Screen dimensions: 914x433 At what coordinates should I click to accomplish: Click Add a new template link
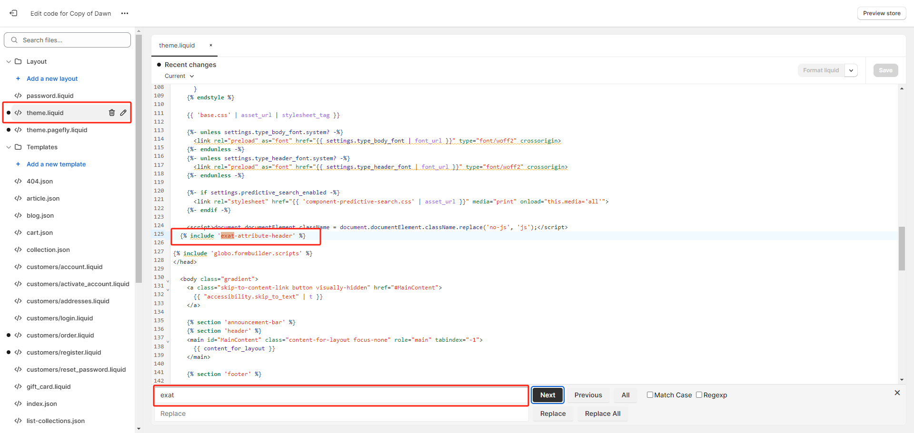[56, 164]
